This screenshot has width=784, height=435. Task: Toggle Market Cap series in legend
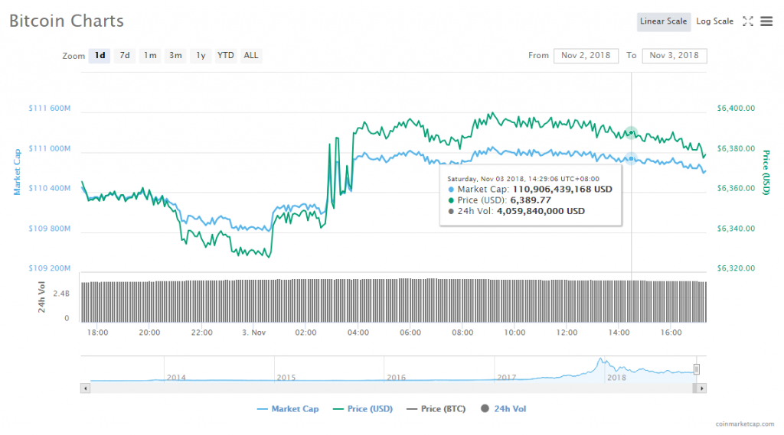point(288,409)
